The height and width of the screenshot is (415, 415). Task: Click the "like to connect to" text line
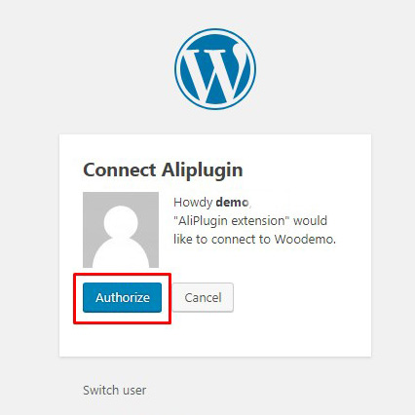tap(222, 240)
